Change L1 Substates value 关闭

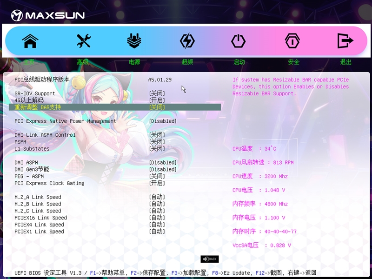pos(157,149)
